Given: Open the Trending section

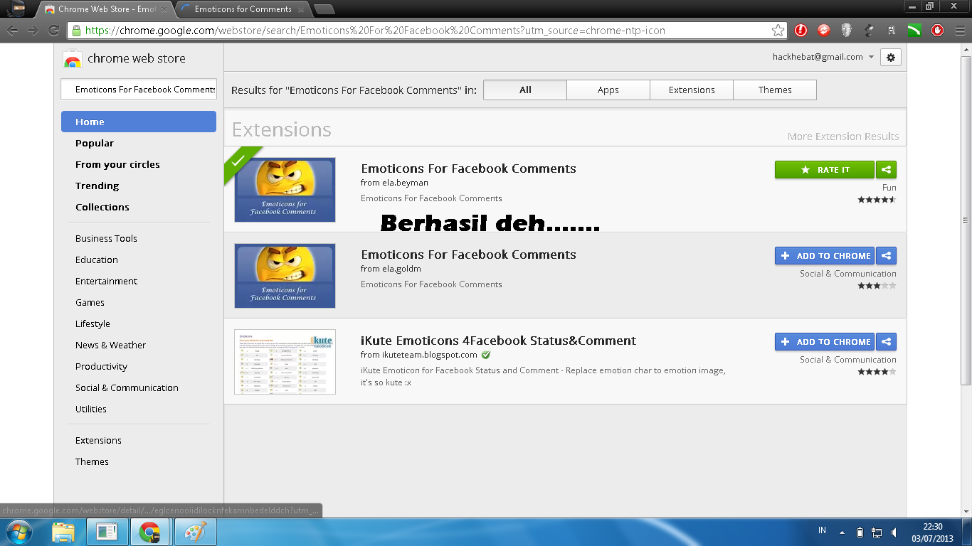Looking at the screenshot, I should tap(97, 186).
